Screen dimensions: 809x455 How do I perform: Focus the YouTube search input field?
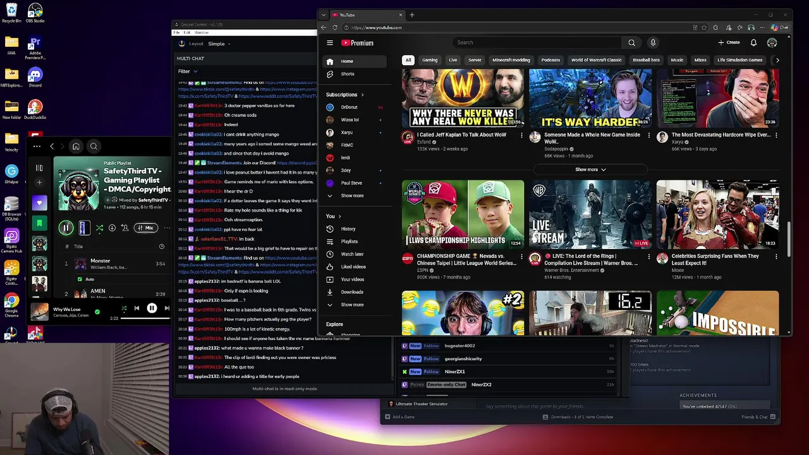[x=537, y=42]
